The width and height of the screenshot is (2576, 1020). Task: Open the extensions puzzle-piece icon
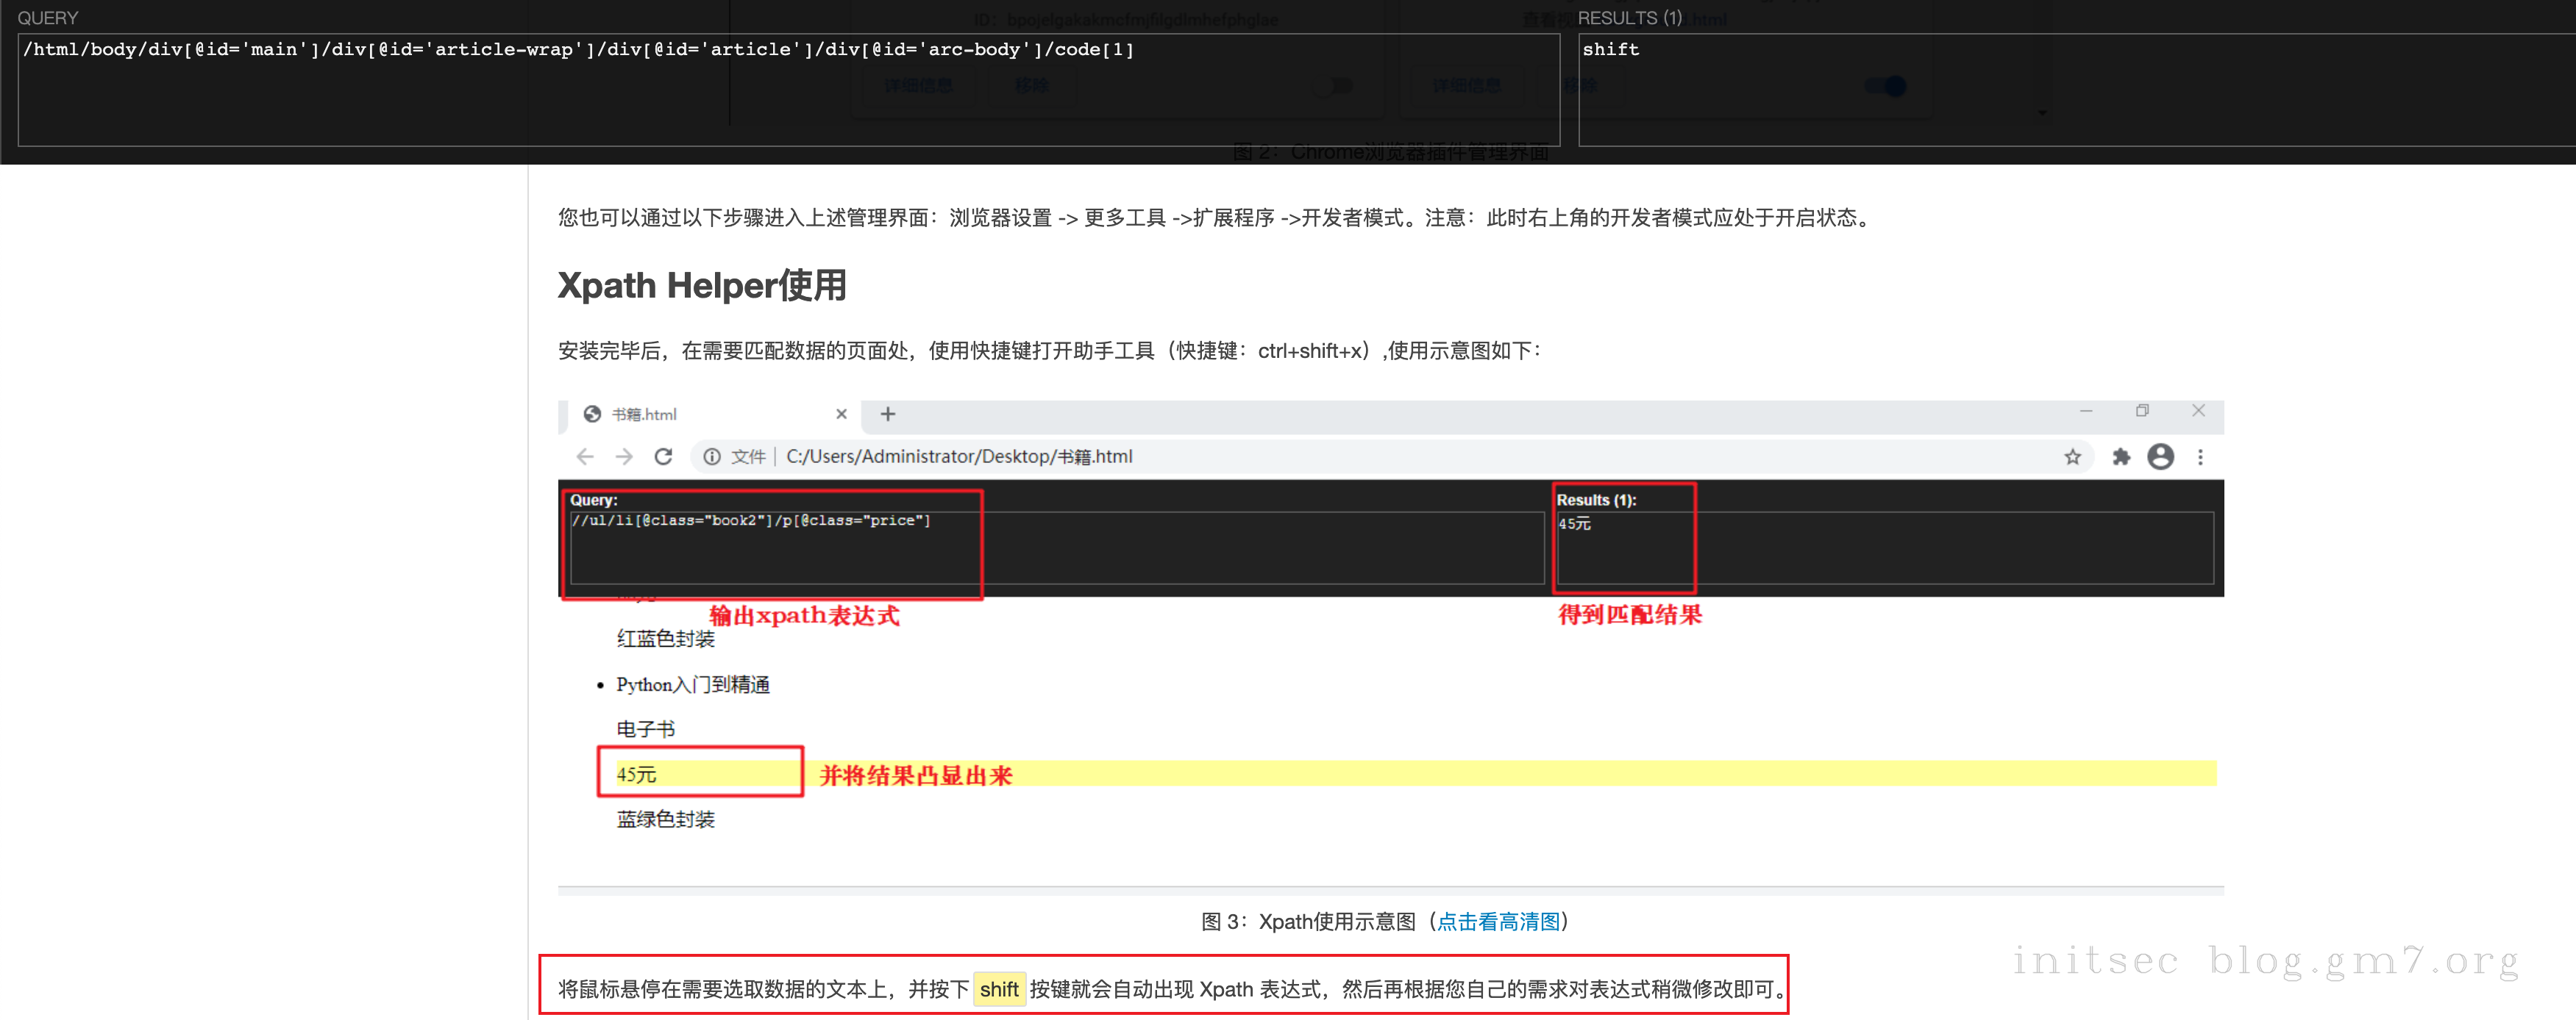pos(2120,456)
